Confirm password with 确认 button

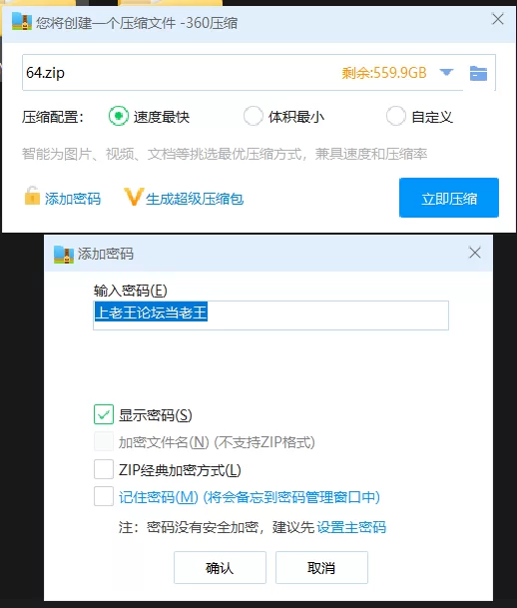220,568
